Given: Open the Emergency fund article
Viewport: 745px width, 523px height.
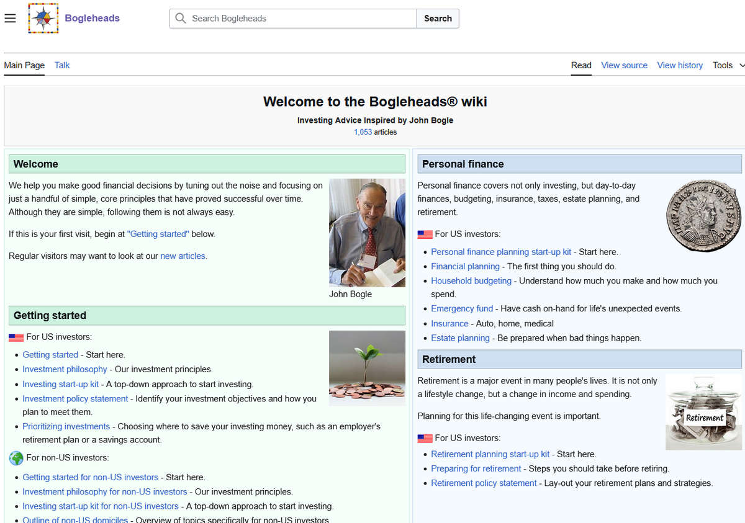Looking at the screenshot, I should [x=462, y=308].
